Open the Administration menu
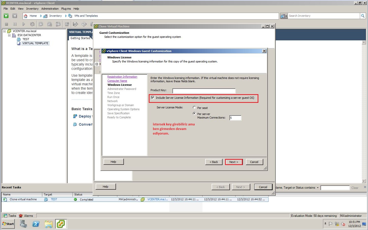The width and height of the screenshot is (368, 230). 50,9
